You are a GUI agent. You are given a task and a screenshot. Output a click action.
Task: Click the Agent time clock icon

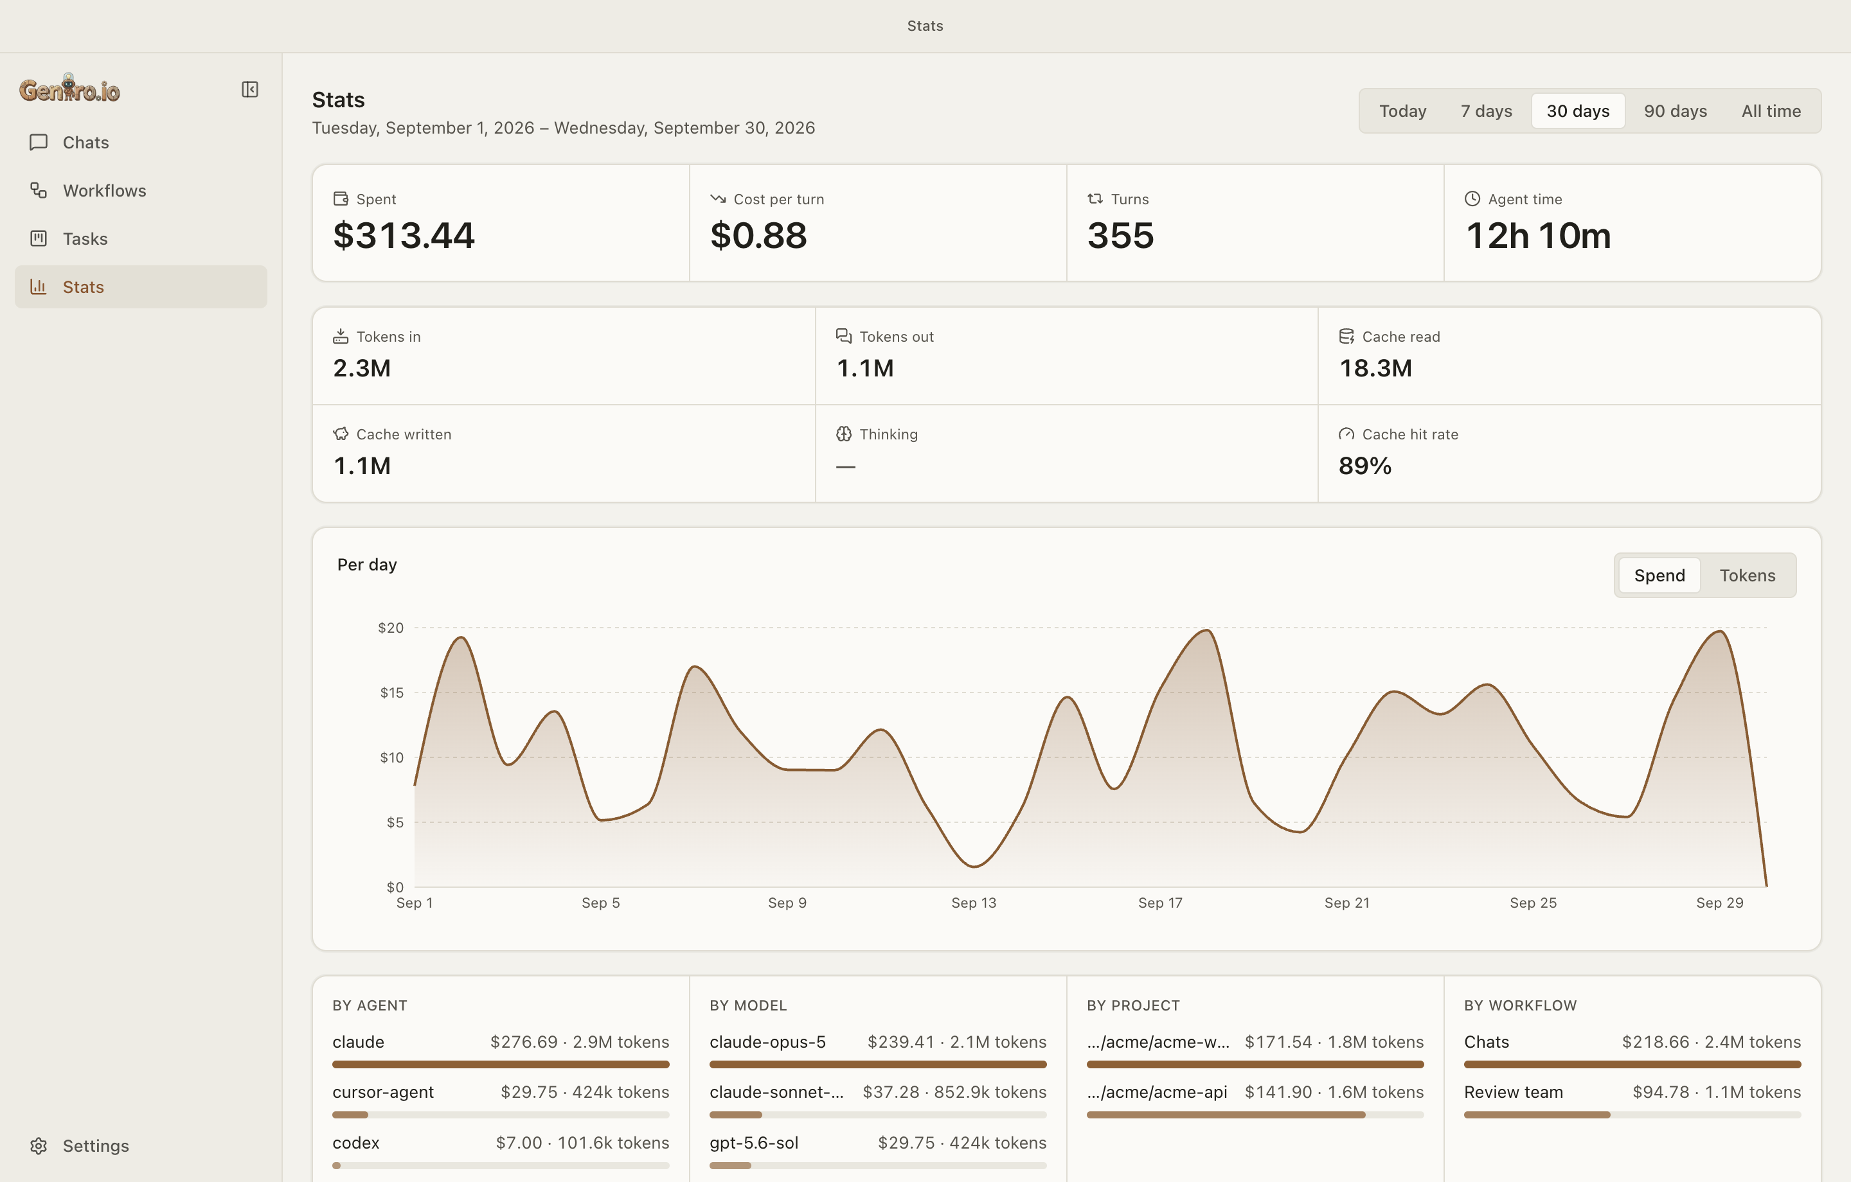pos(1472,199)
